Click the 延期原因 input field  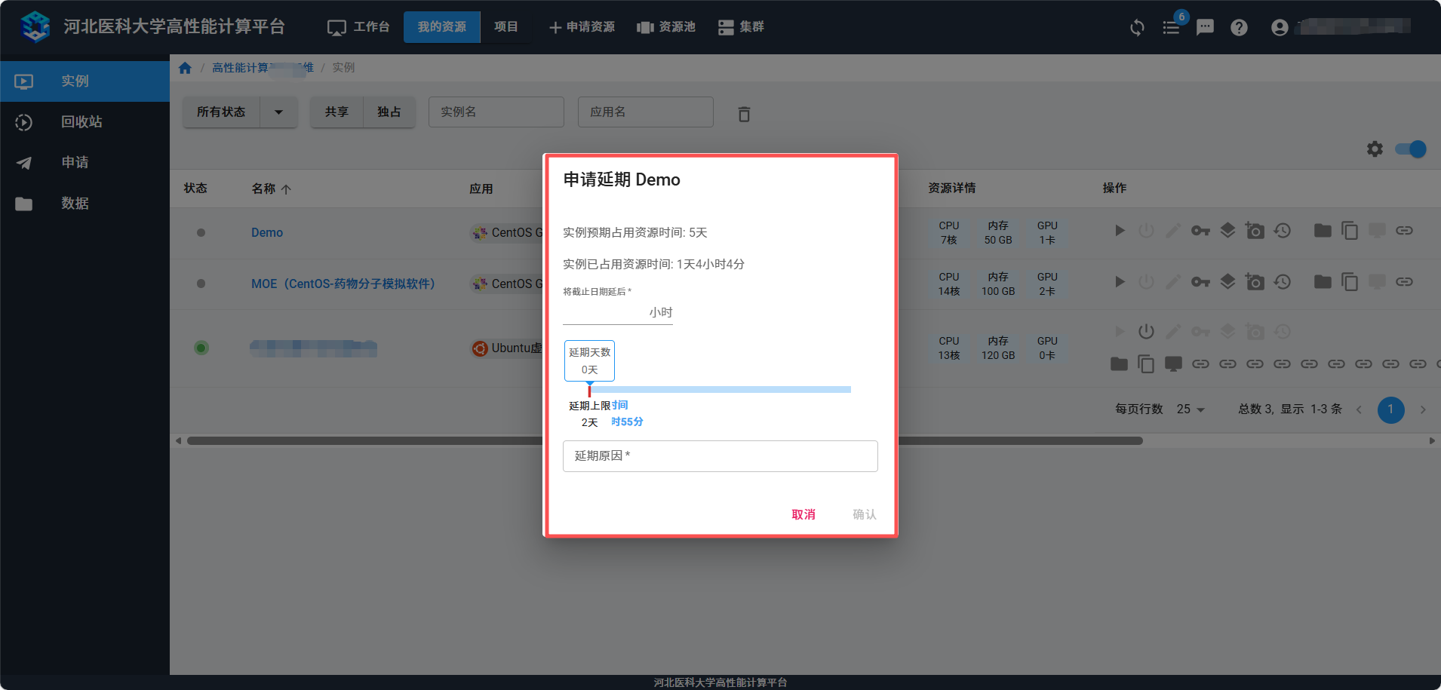(x=720, y=456)
